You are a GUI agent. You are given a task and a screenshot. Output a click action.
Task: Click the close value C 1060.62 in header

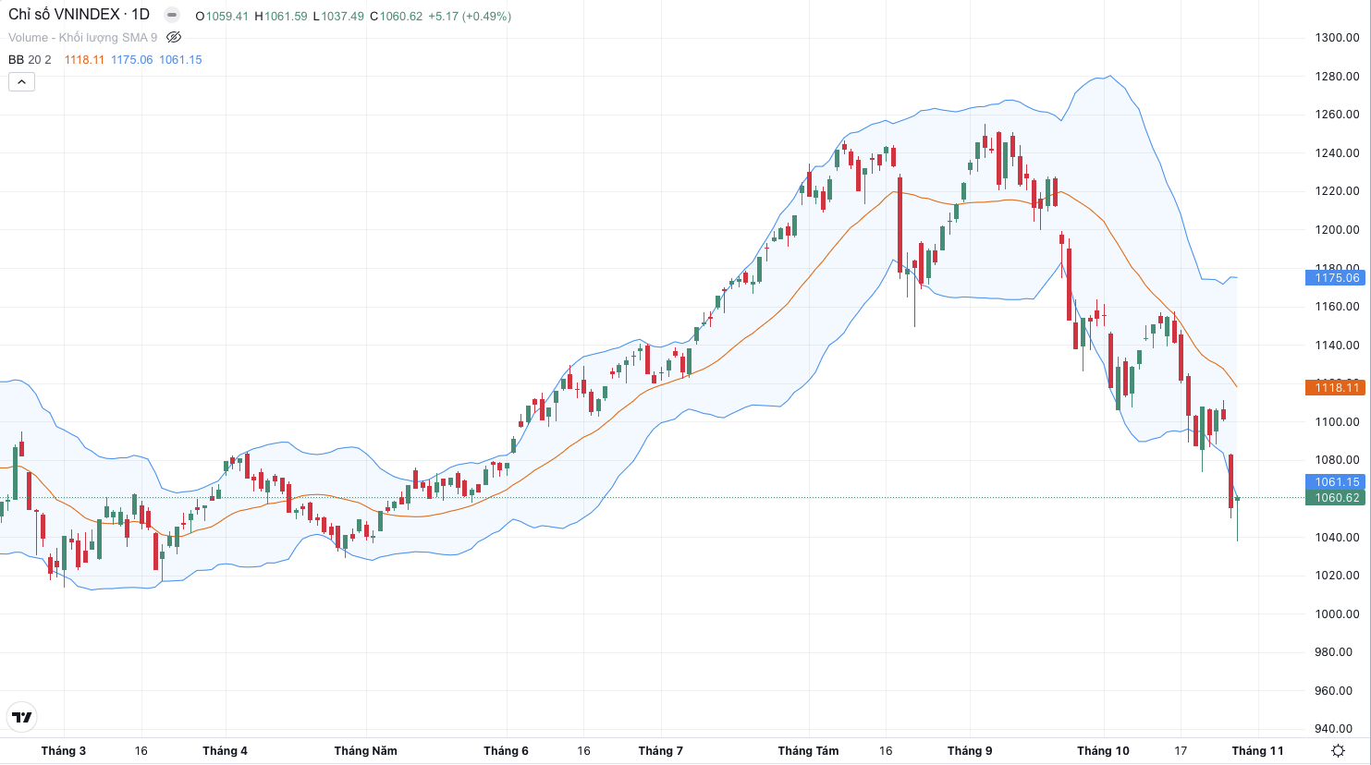pyautogui.click(x=397, y=17)
